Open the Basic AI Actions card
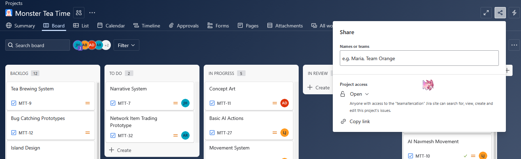Viewport: 521px width, 159px height. pos(249,126)
